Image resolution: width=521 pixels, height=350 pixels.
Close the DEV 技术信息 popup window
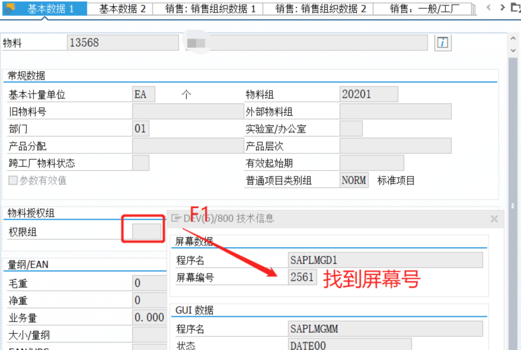pyautogui.click(x=494, y=218)
